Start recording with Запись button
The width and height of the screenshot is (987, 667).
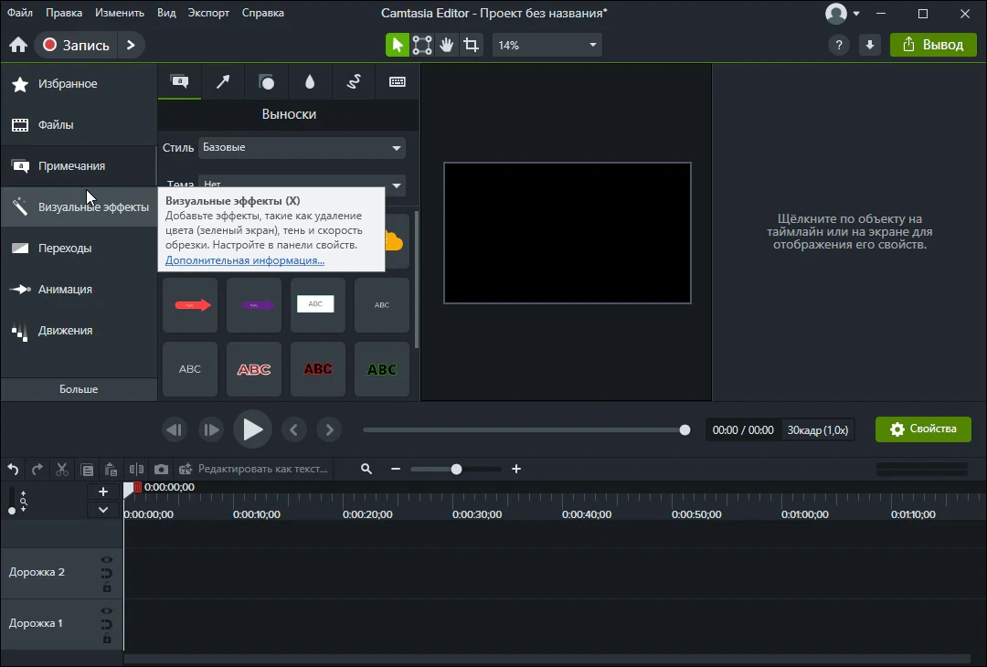(76, 45)
